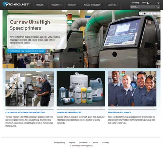Open the About Us menu
Screen dimensions: 163x148
pyautogui.click(x=113, y=5)
